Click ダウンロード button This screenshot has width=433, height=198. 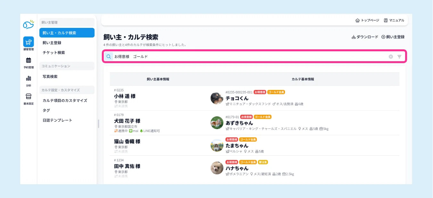(x=365, y=37)
